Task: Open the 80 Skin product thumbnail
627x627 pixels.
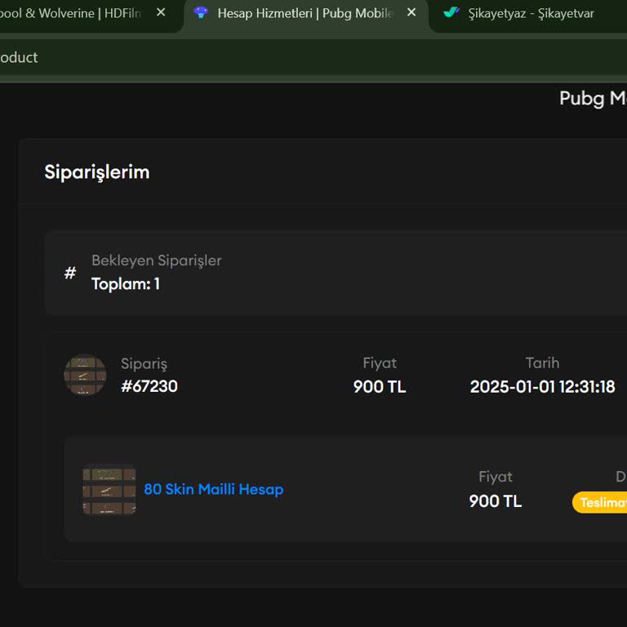Action: [x=109, y=490]
